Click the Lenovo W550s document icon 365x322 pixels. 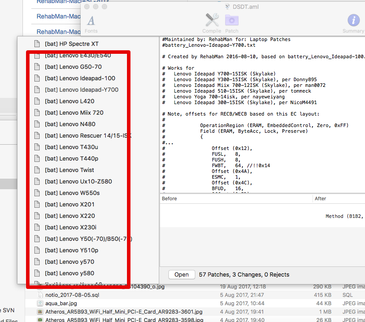tap(37, 193)
